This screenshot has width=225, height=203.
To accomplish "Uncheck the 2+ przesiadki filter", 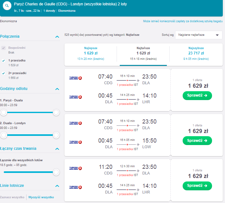I will coord(3,73).
